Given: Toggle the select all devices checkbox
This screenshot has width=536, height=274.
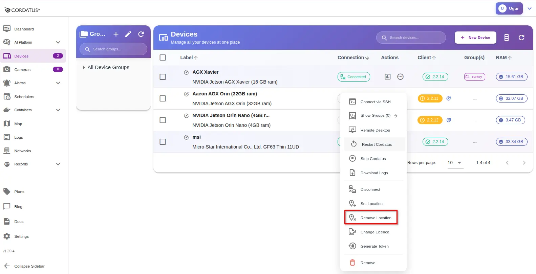Looking at the screenshot, I should point(163,58).
